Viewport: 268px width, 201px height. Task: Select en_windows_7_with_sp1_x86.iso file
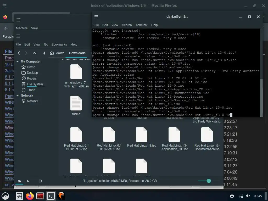(x=76, y=76)
